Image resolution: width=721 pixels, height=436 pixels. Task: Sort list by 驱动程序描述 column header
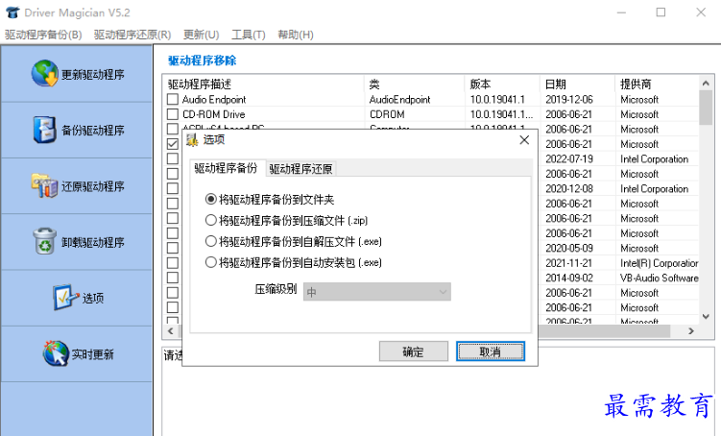264,85
